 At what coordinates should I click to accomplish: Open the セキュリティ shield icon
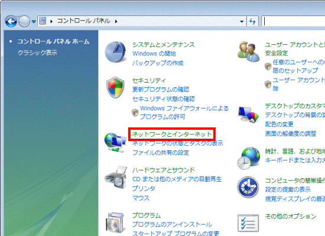point(115,87)
